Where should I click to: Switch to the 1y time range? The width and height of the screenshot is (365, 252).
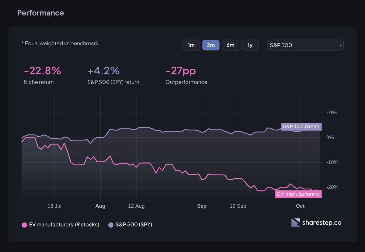tap(250, 45)
